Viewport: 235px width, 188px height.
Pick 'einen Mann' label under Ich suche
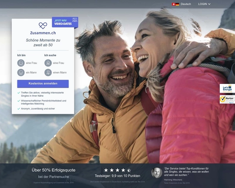[60, 73]
